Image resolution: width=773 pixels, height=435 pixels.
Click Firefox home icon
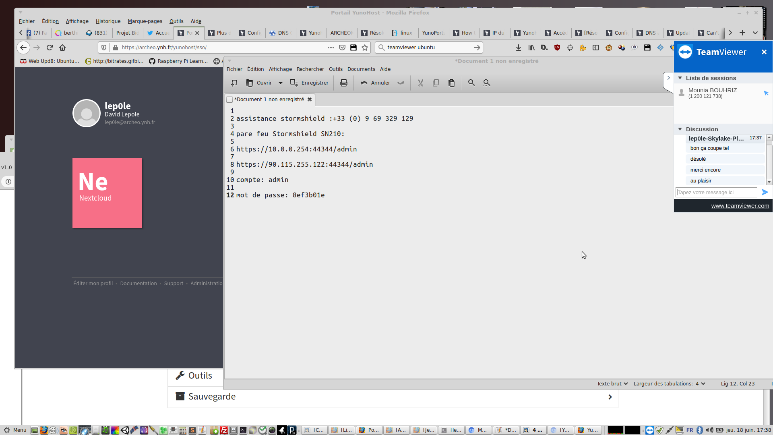tap(62, 48)
